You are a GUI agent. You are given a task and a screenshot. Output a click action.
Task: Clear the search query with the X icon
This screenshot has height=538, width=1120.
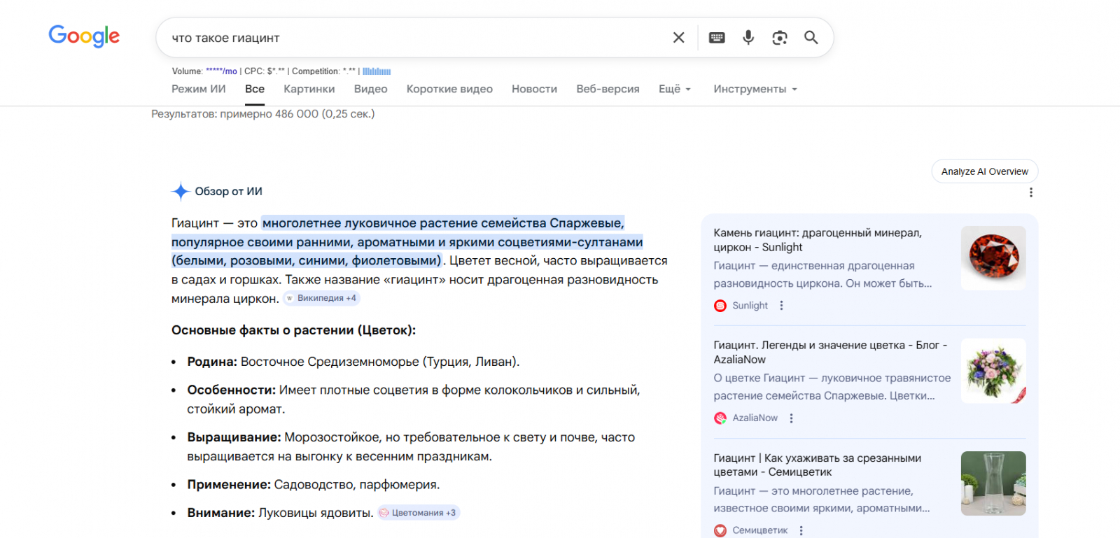pos(678,38)
